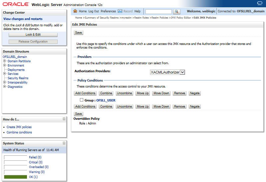Screen dimensions: 266x182
Task: Collapse the System Status panel
Action: 64,143
